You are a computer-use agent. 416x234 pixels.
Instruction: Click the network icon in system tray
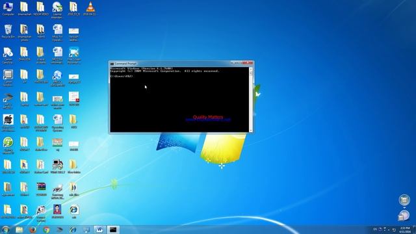[x=394, y=229]
